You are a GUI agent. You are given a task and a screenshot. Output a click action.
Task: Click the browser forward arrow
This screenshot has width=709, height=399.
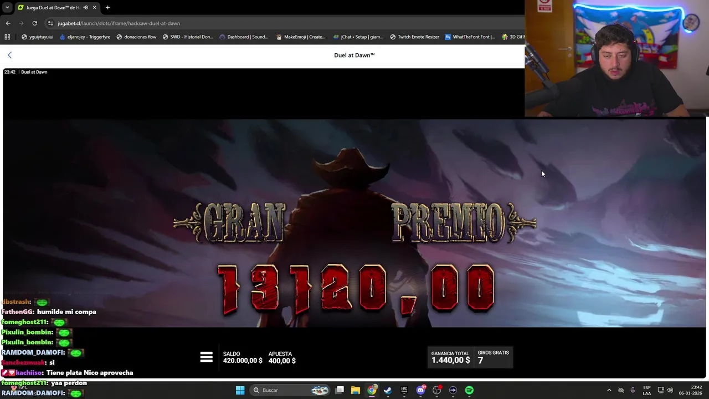click(21, 23)
